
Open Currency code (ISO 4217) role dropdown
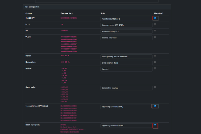pos(126,25)
